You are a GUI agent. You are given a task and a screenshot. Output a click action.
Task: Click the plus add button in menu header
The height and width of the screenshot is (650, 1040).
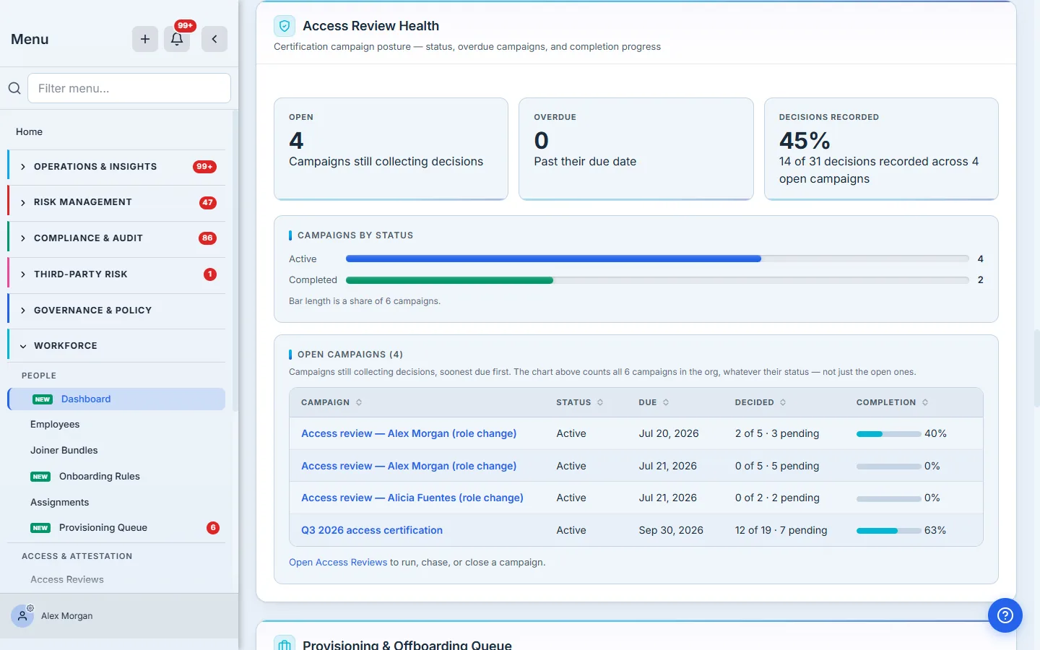click(x=145, y=39)
